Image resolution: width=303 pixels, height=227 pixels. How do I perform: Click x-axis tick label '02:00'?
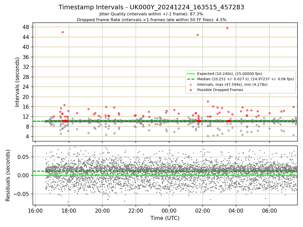coord(203,211)
